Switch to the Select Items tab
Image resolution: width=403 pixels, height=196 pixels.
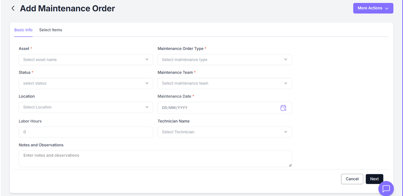(x=50, y=30)
